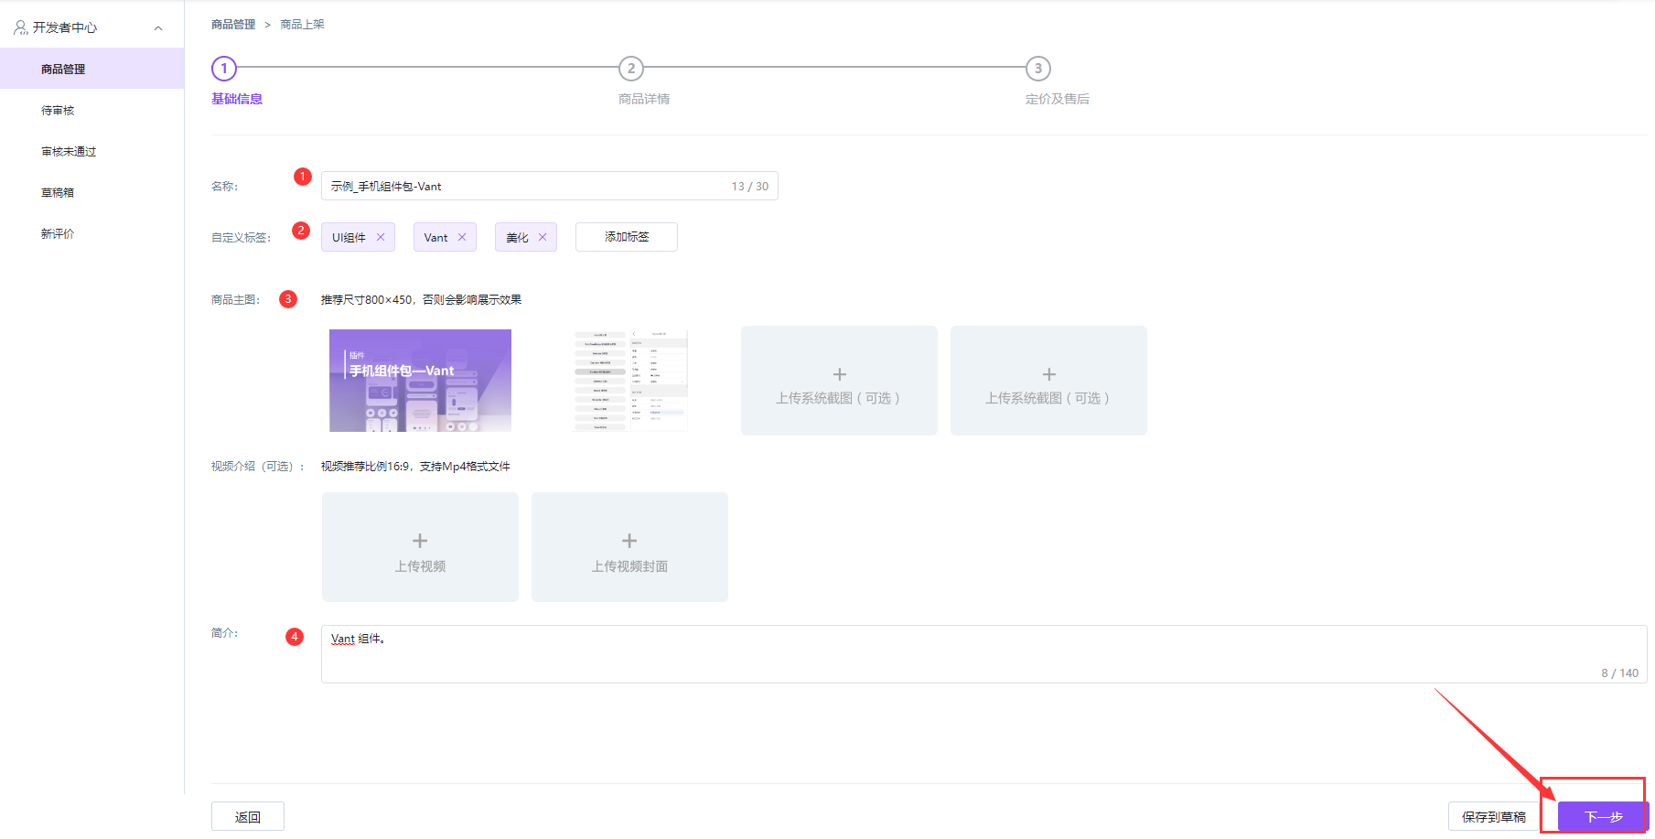Viewport: 1655px width, 839px height.
Task: Remove the 美化 tag
Action: [543, 237]
